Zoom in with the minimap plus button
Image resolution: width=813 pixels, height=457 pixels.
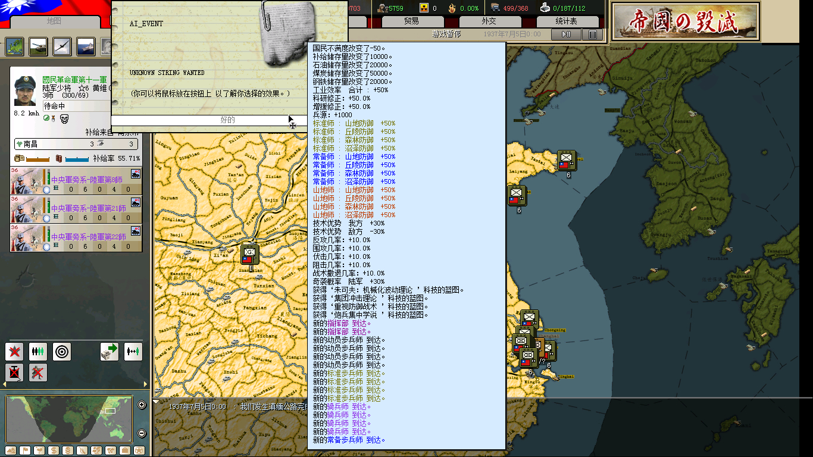[142, 405]
